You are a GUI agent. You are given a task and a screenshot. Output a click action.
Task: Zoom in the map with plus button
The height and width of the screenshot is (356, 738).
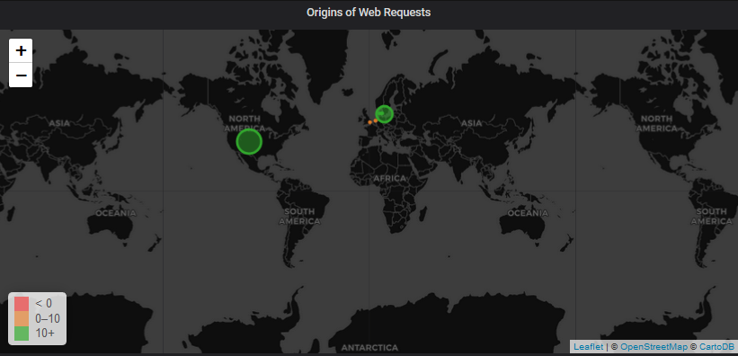[21, 51]
